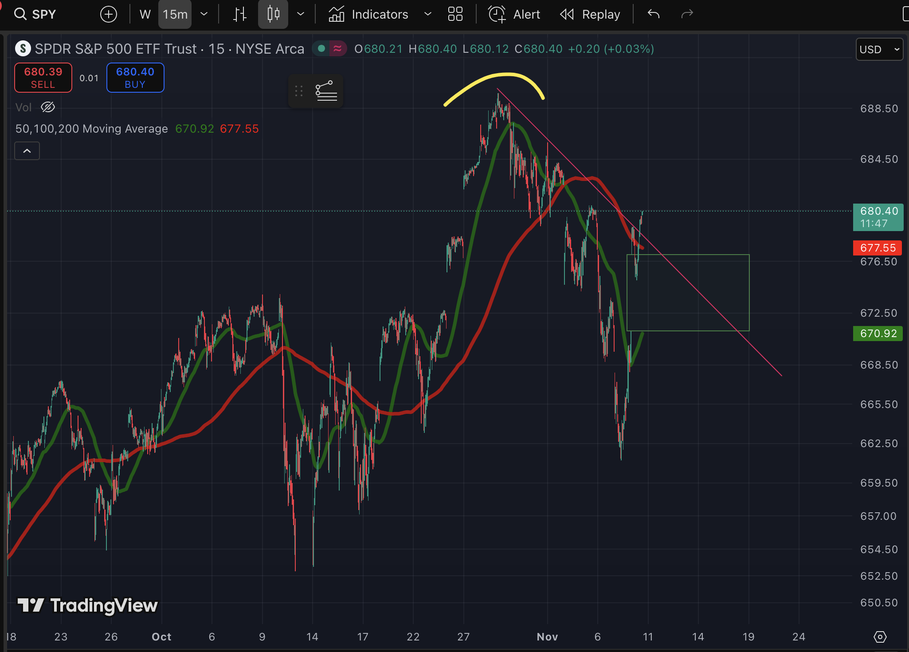The width and height of the screenshot is (909, 652).
Task: Click the trendline drawing tool icon
Action: click(326, 91)
